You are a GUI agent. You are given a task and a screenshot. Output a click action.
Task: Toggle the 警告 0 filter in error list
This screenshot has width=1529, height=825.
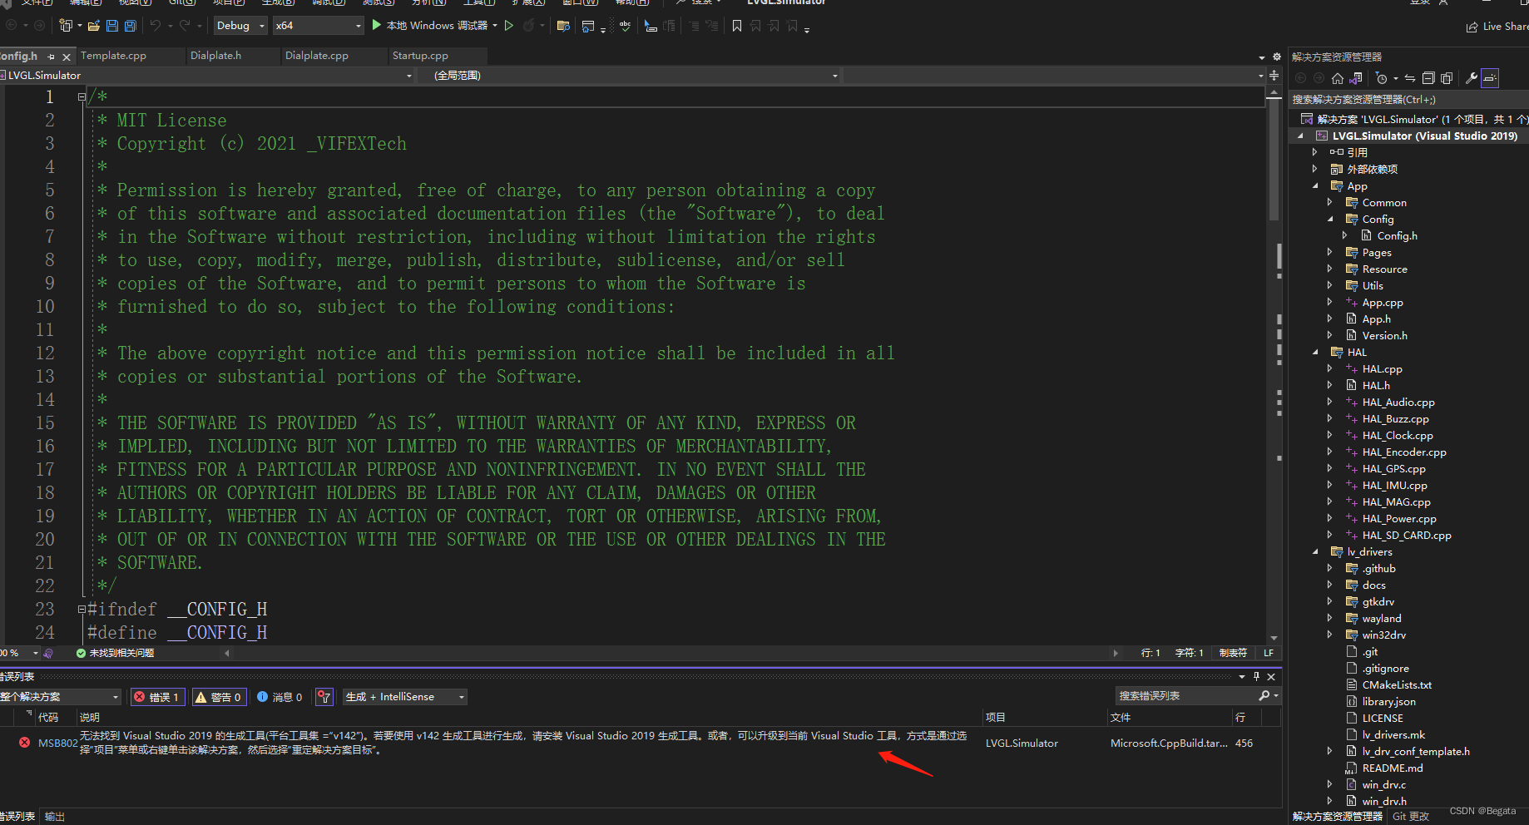pos(219,697)
